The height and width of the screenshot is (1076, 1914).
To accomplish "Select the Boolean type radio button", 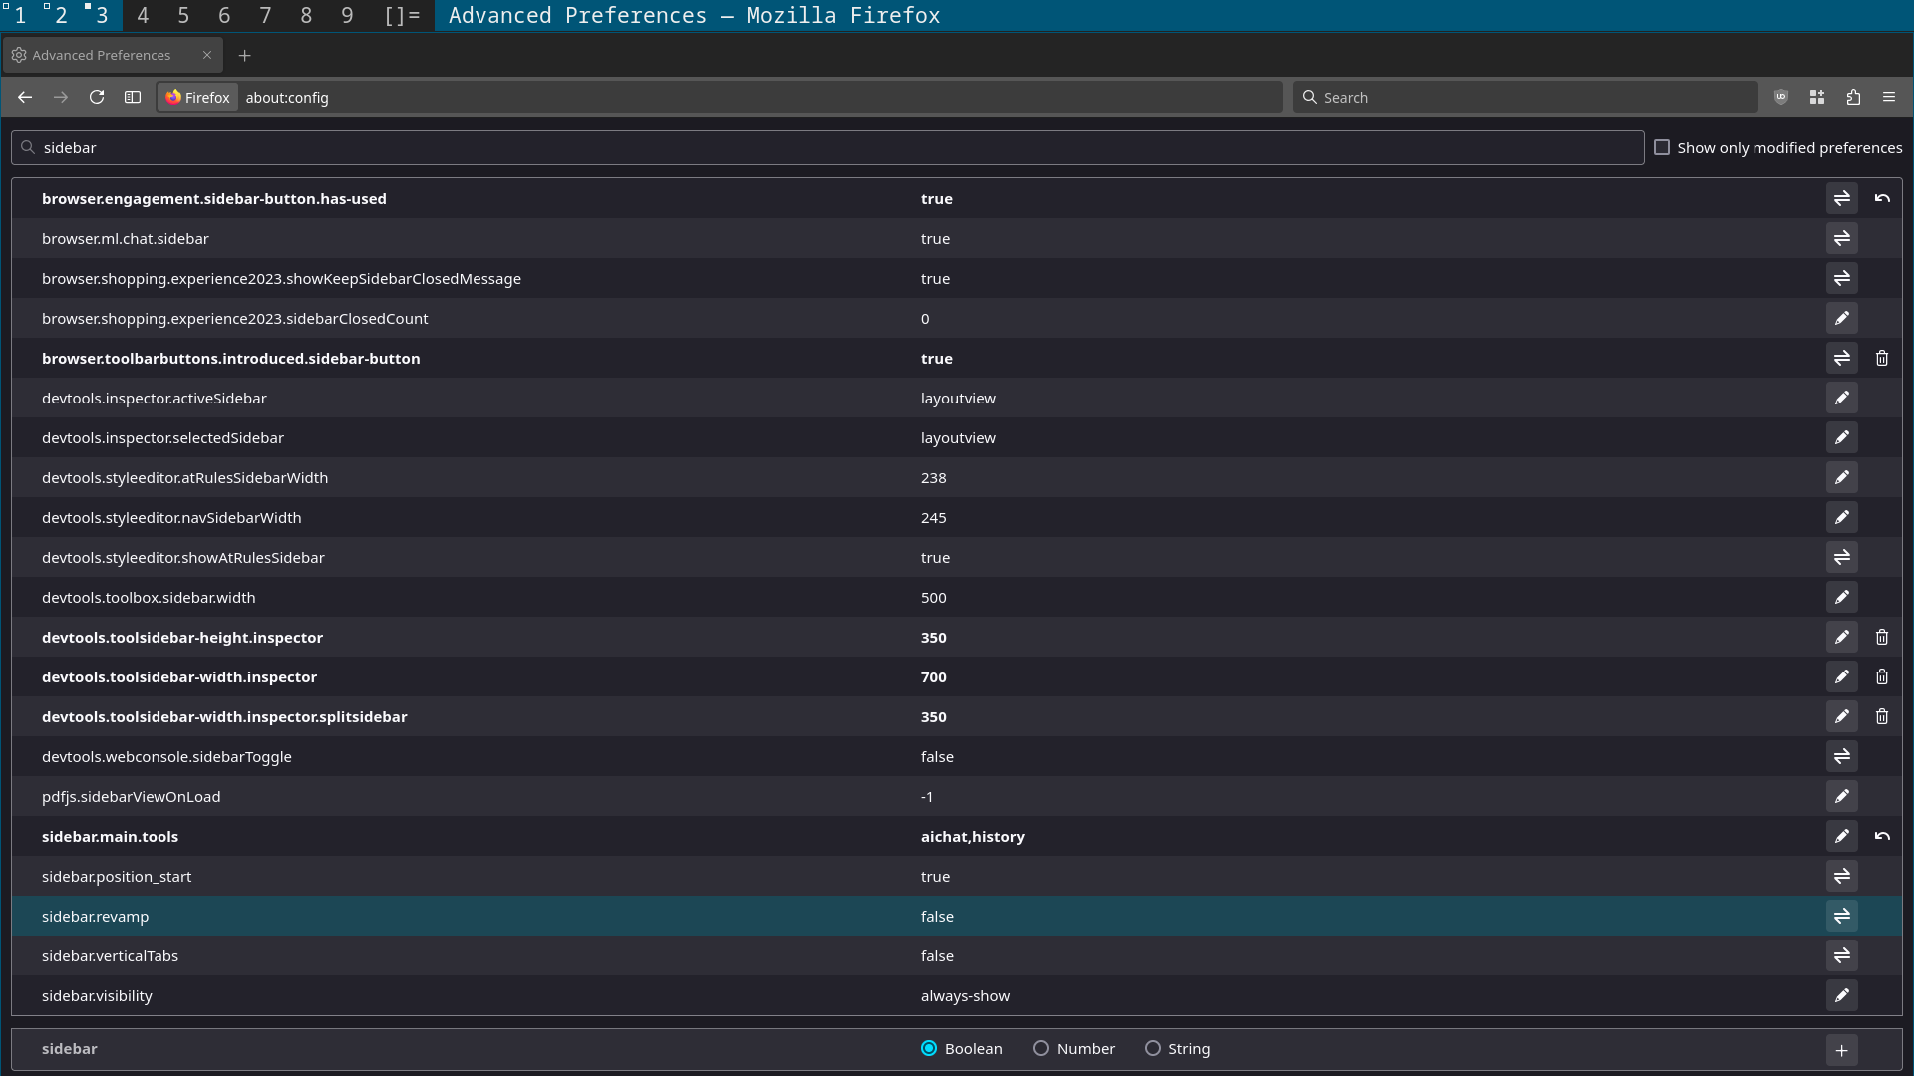I will (x=929, y=1048).
